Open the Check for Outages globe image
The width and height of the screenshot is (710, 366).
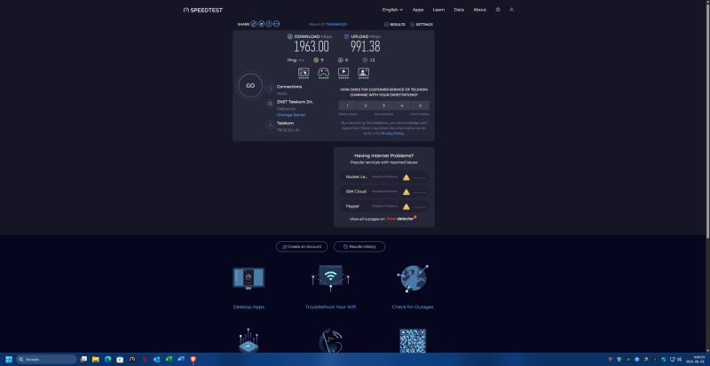413,278
